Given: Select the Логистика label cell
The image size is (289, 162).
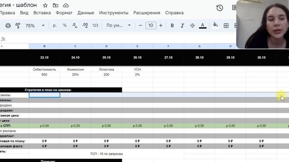Looking at the screenshot, I should pyautogui.click(x=107, y=69).
